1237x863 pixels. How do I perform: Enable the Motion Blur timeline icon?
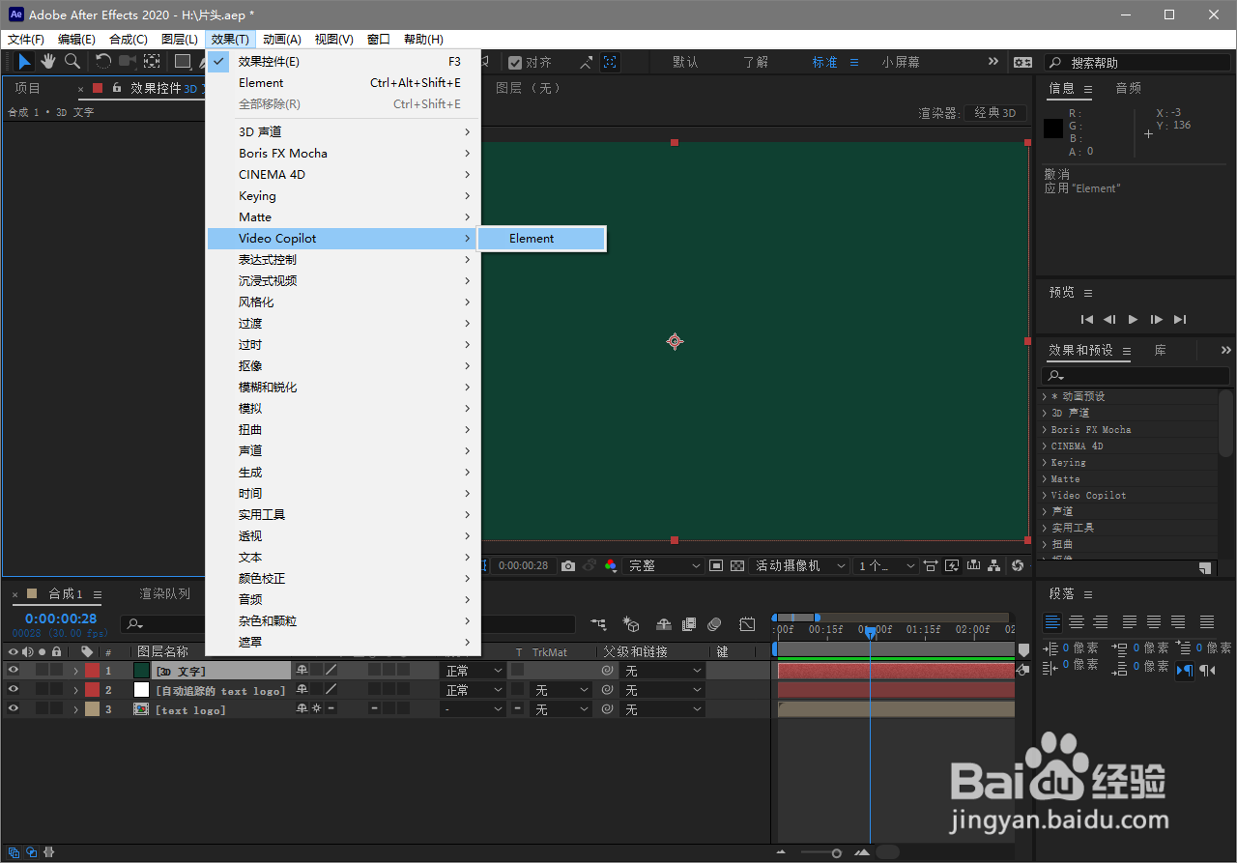[714, 624]
